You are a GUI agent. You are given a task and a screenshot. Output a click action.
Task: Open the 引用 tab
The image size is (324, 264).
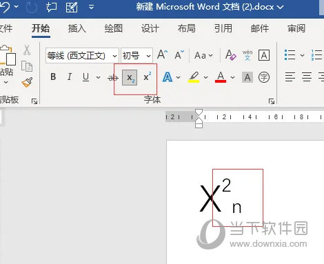(223, 28)
